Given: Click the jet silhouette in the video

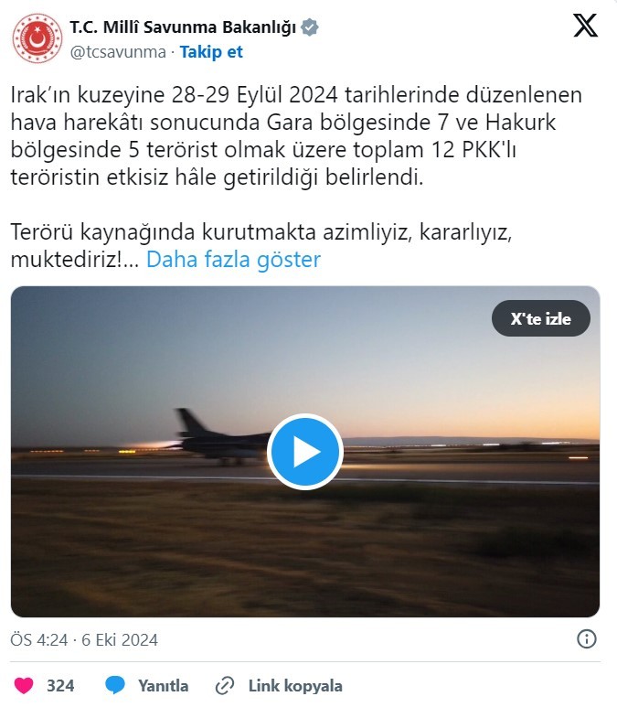Looking at the screenshot, I should click(x=221, y=437).
